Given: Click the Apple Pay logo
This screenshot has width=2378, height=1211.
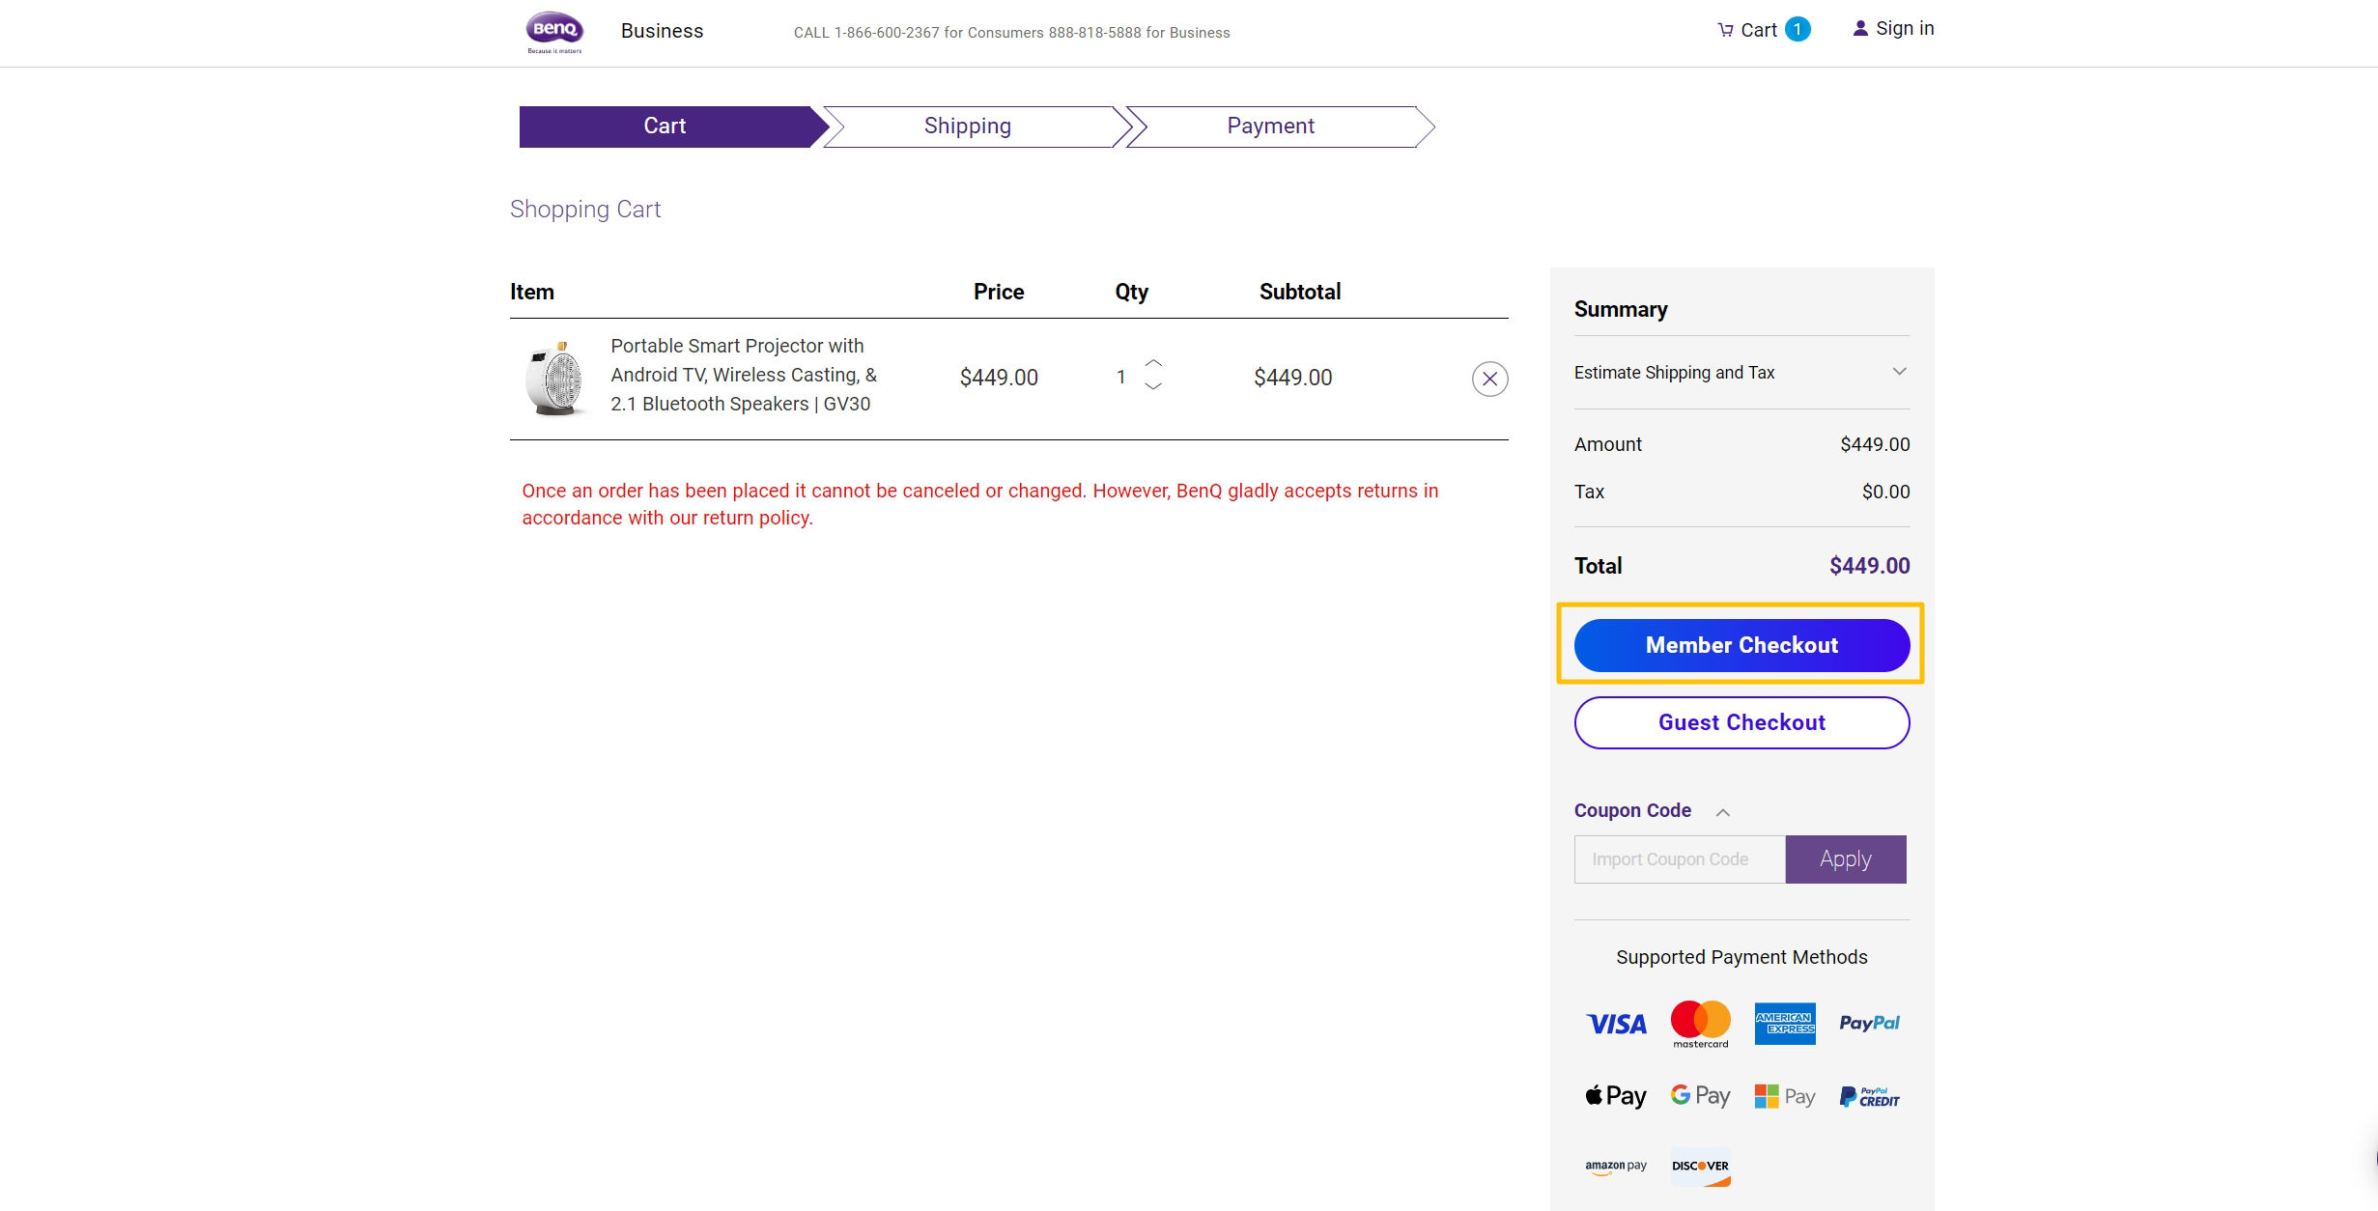Looking at the screenshot, I should (1616, 1096).
